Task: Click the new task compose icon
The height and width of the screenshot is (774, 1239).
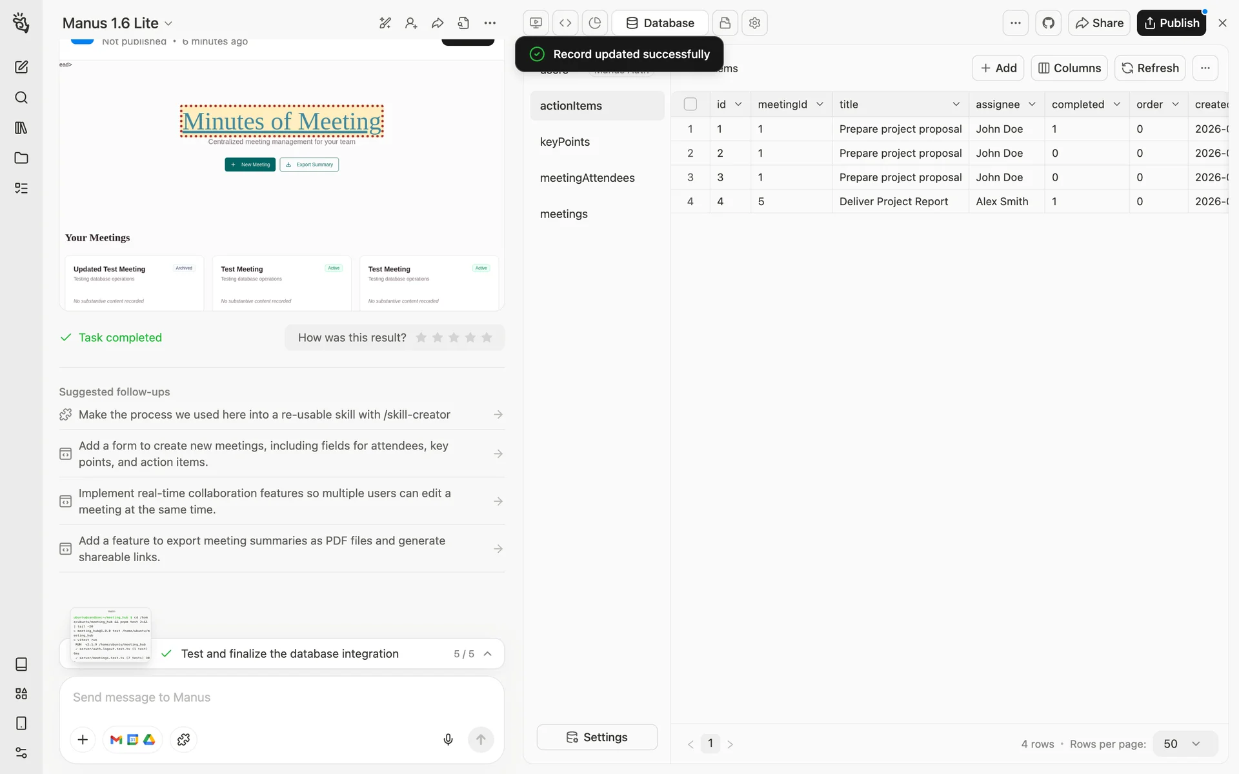Action: (21, 67)
